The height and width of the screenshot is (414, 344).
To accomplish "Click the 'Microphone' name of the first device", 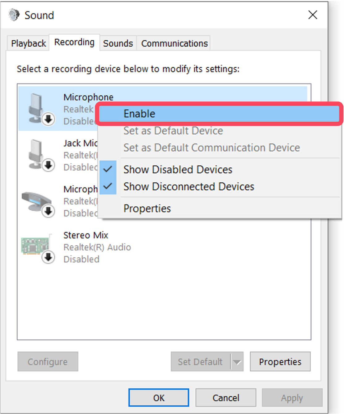I will 88,97.
